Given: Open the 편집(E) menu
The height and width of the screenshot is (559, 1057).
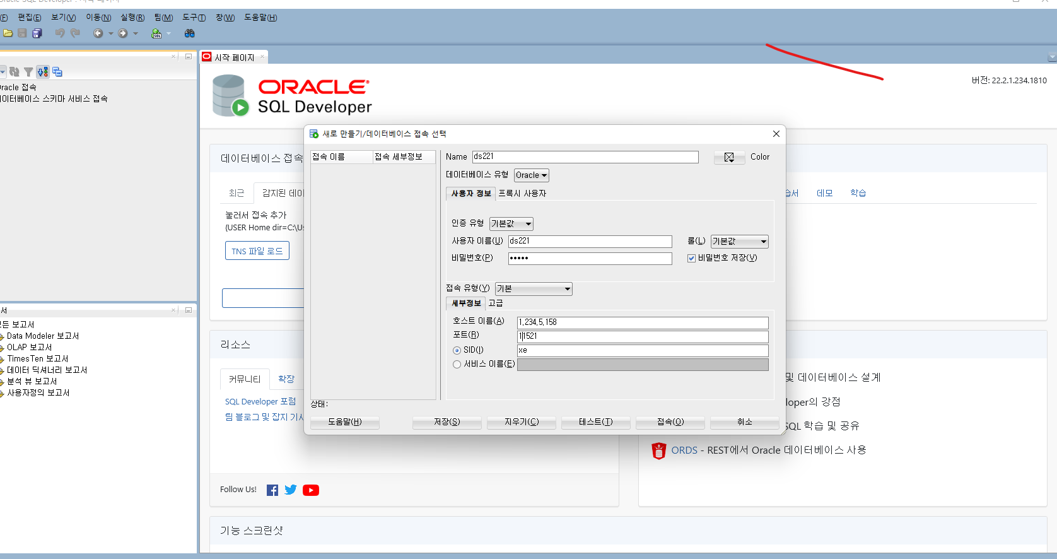Looking at the screenshot, I should [x=30, y=18].
